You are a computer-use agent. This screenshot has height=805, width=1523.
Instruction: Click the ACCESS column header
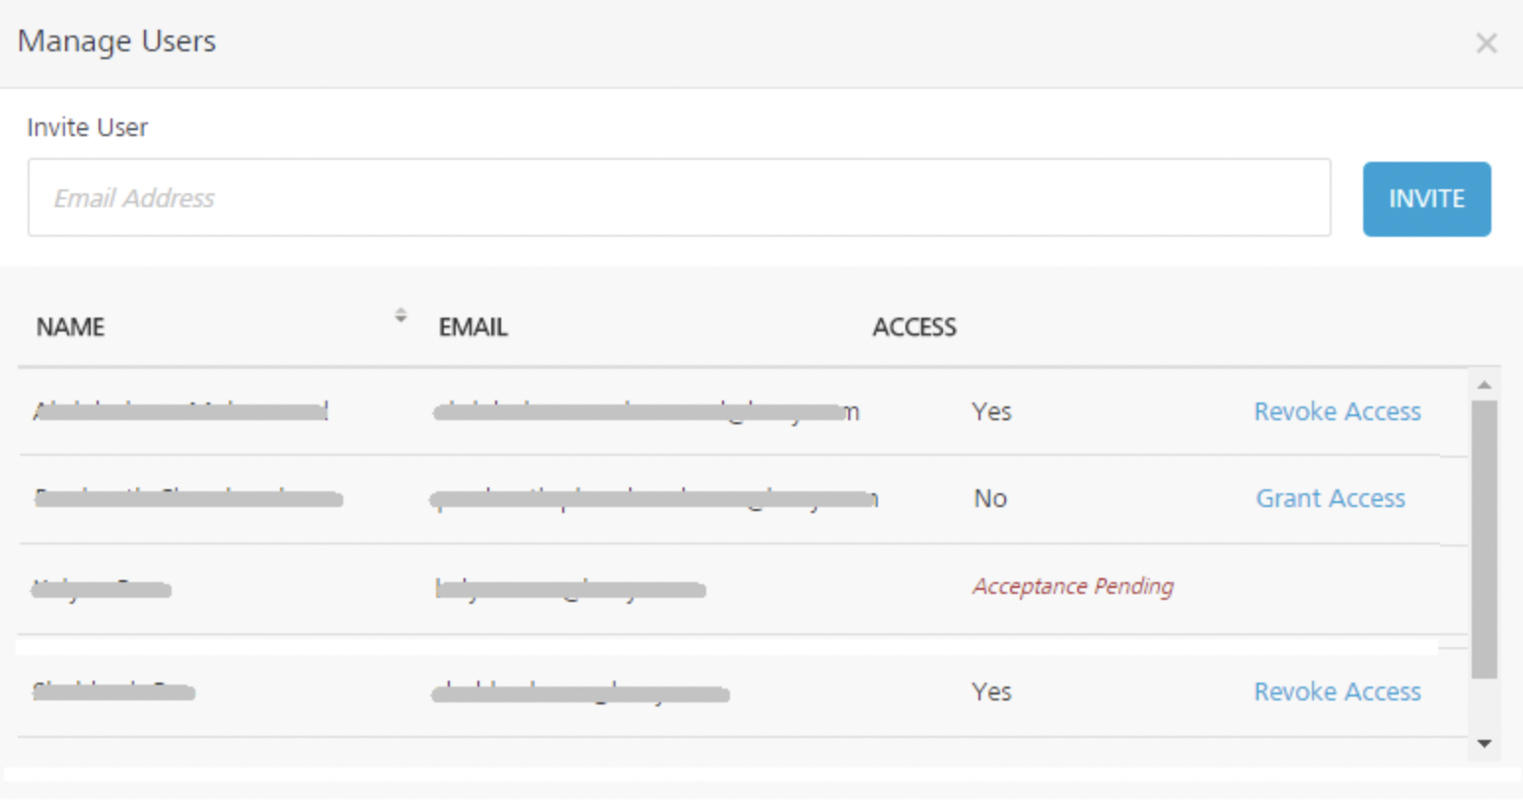point(914,328)
